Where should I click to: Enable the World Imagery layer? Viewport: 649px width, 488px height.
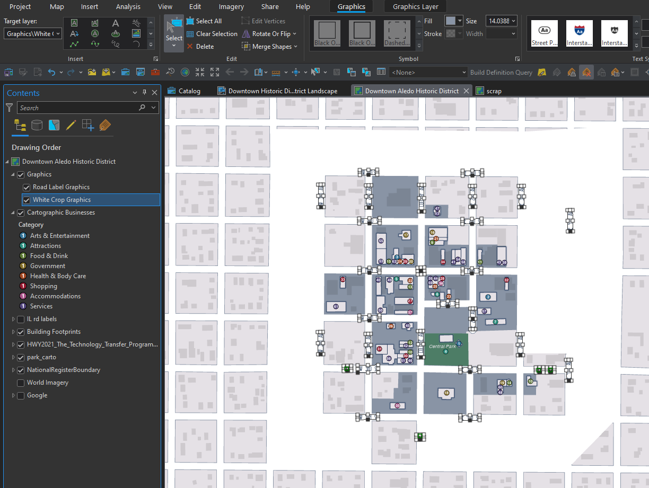20,383
